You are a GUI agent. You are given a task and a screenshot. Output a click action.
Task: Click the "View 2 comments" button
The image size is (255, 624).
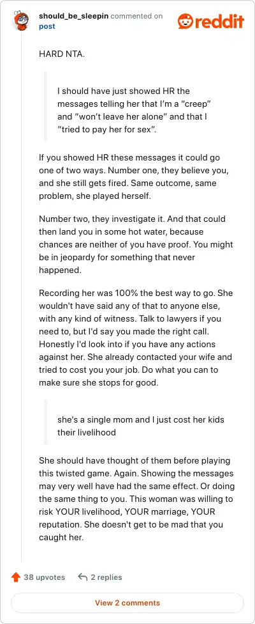click(x=127, y=602)
